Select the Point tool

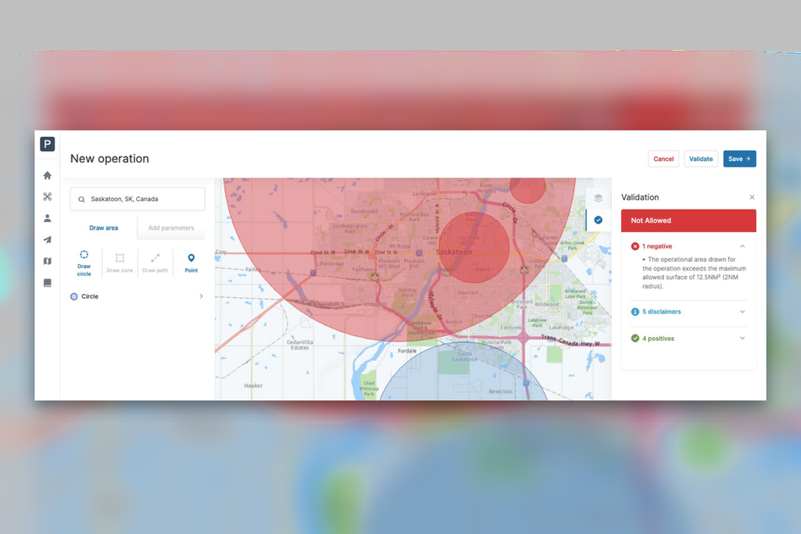tap(191, 263)
